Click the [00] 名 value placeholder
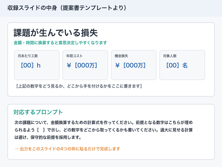Viewport: 222px width, 167px height. click(177, 65)
